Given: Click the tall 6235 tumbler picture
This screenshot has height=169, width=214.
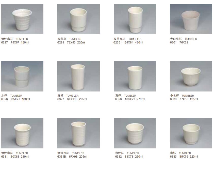Looking at the screenshot, I should pos(135,19).
